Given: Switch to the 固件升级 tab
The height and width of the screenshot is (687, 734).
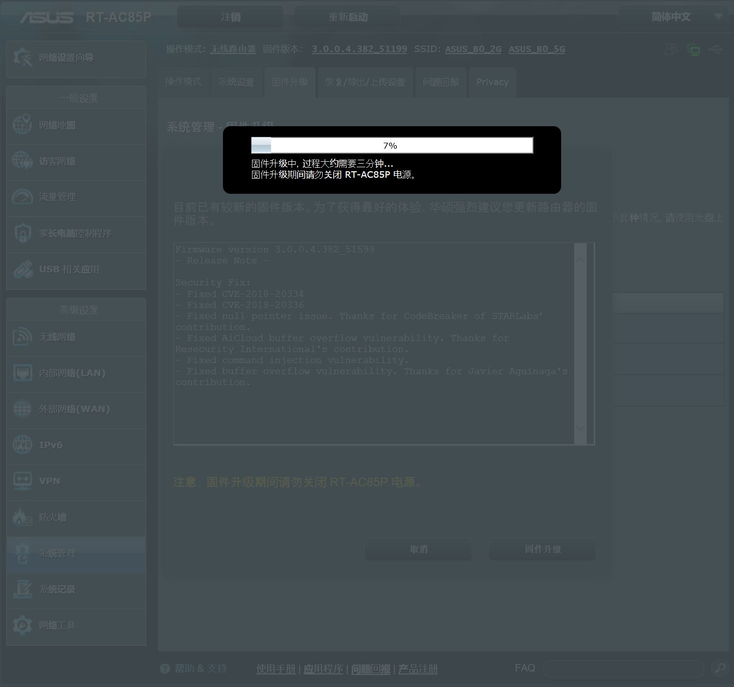Looking at the screenshot, I should [290, 82].
